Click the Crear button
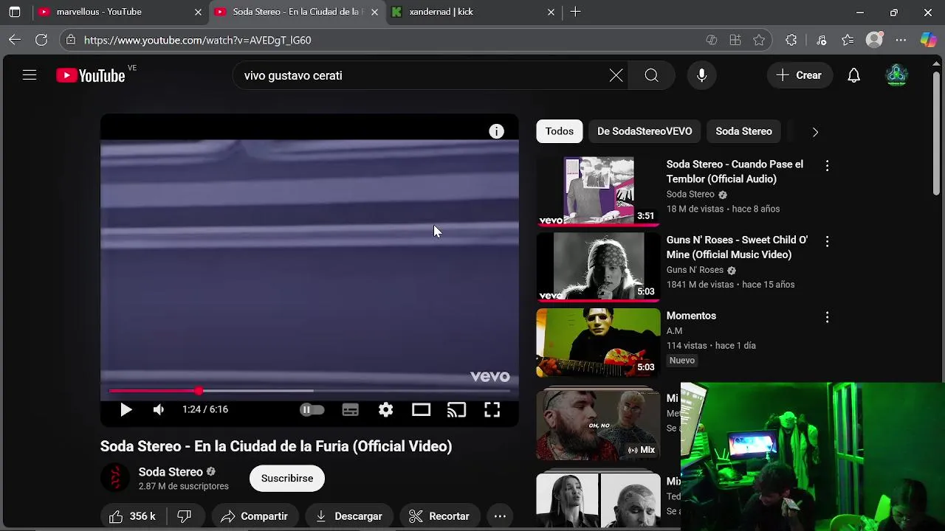The width and height of the screenshot is (945, 531). click(x=800, y=75)
